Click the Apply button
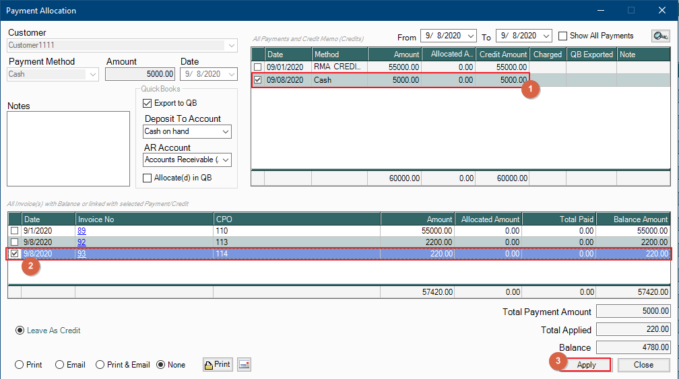This screenshot has height=379, width=679. pyautogui.click(x=586, y=365)
